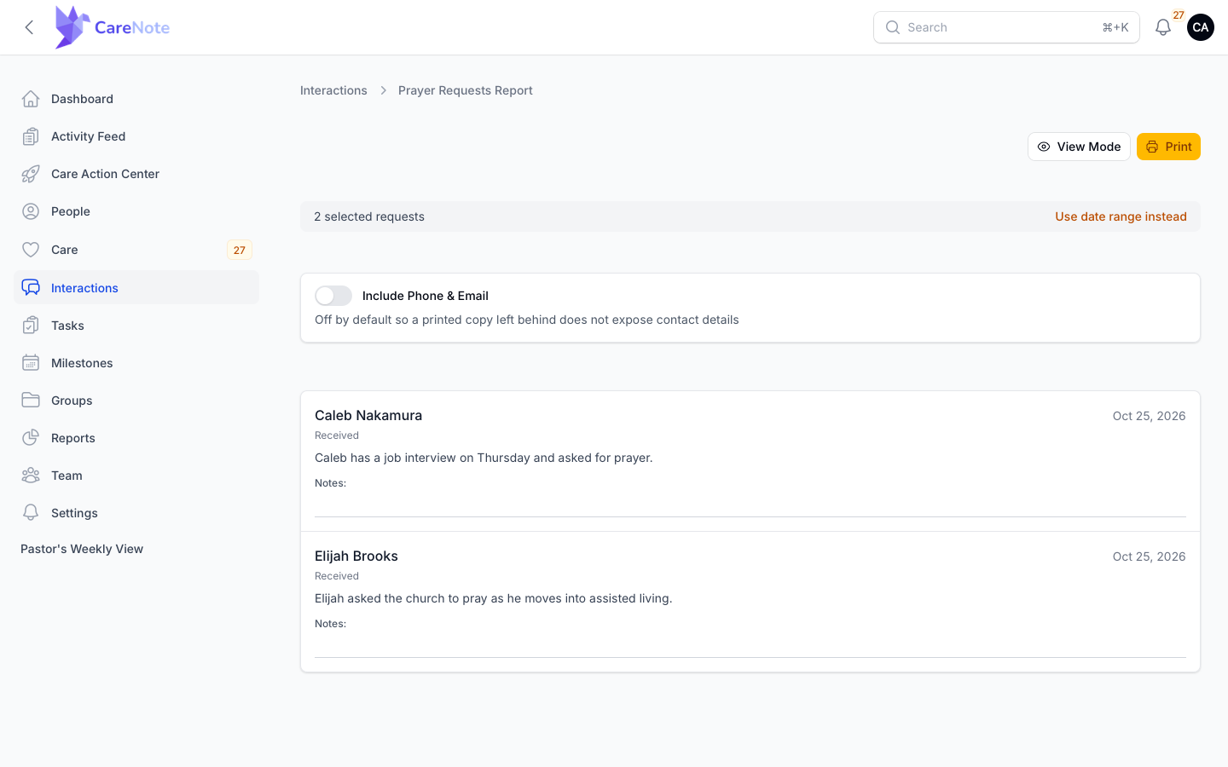The height and width of the screenshot is (767, 1228).
Task: Open the Reports menu label
Action: 73,438
